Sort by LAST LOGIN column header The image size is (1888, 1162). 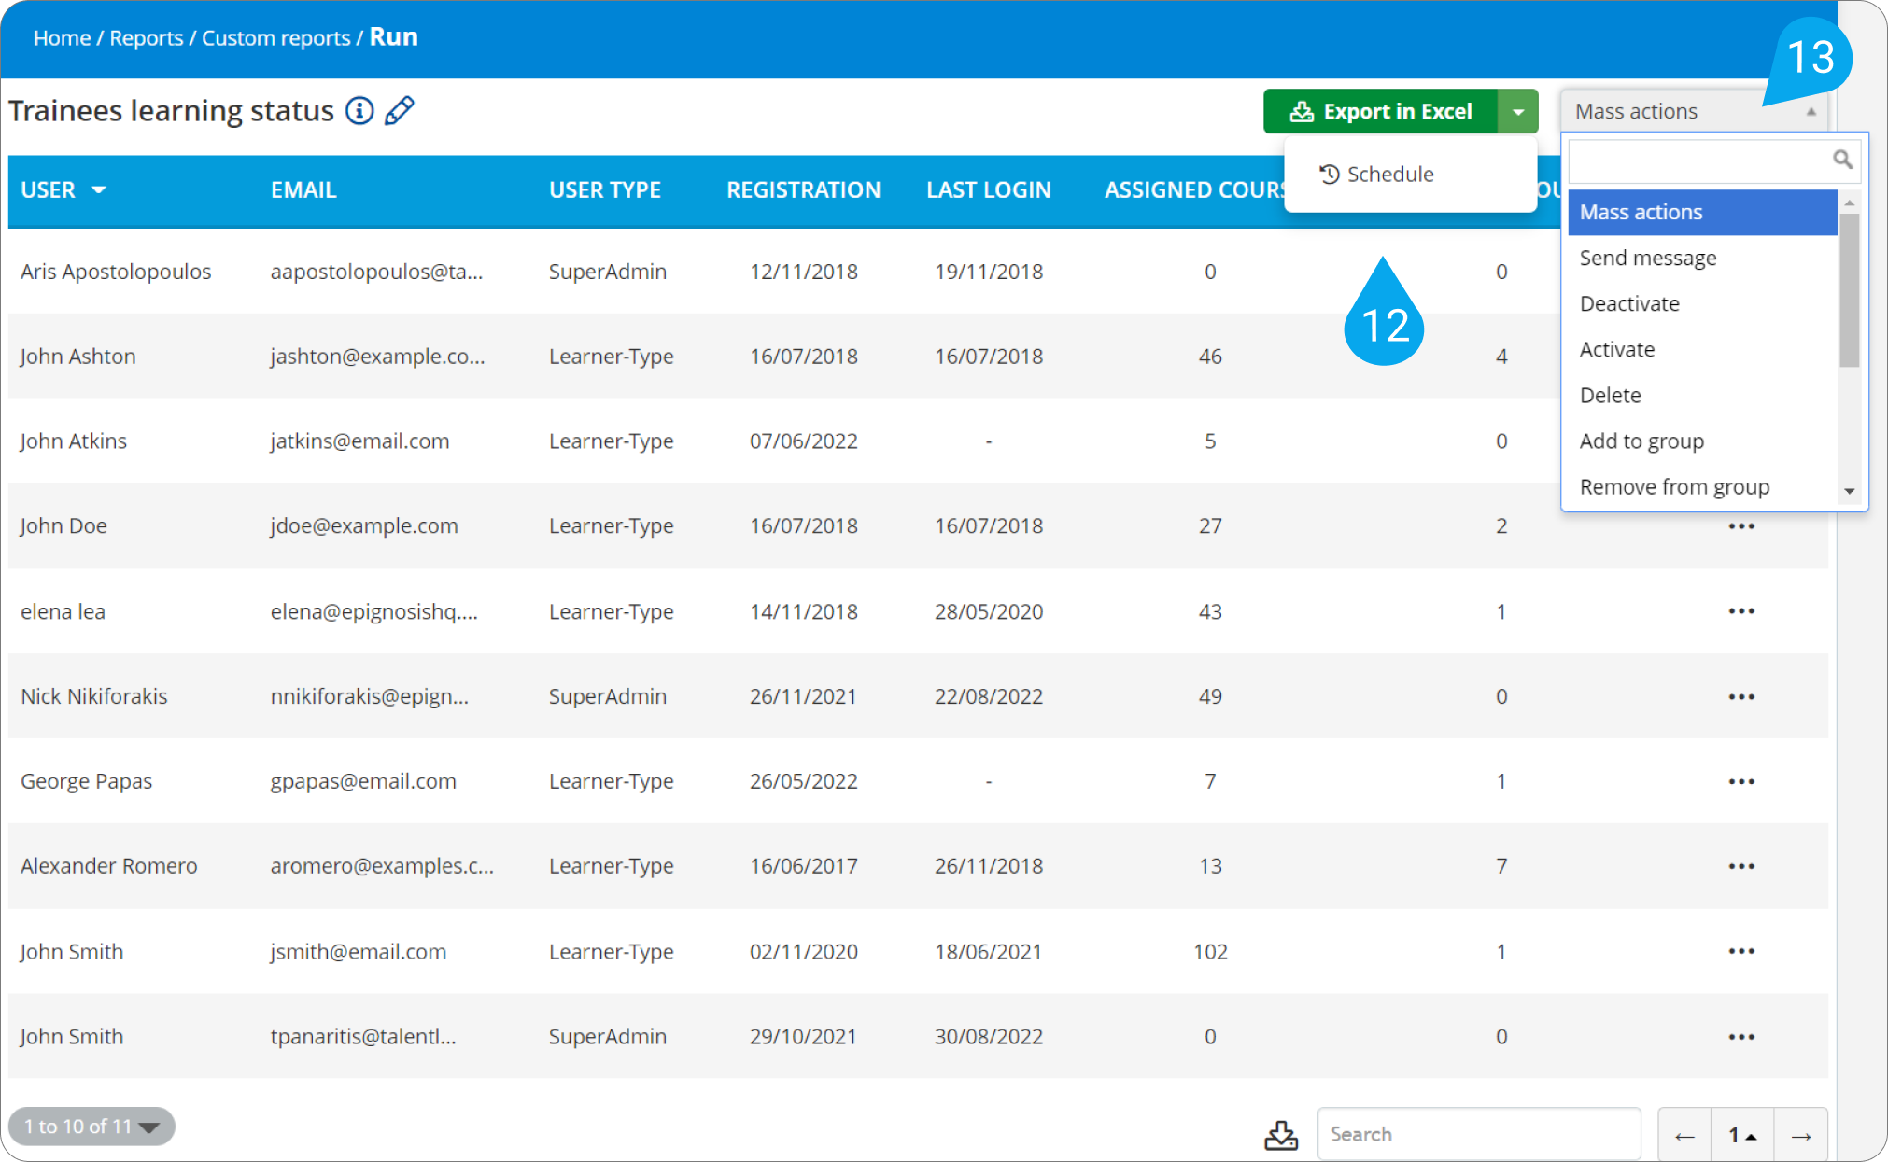[x=989, y=190]
